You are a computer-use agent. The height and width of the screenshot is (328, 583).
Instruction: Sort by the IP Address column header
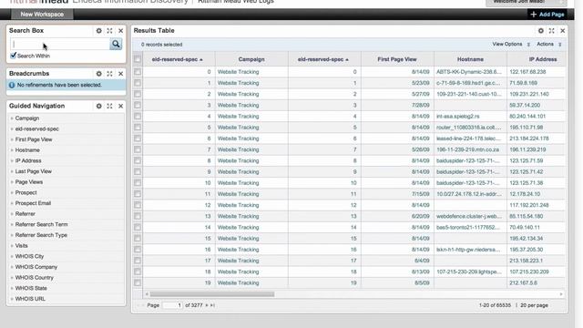(543, 59)
